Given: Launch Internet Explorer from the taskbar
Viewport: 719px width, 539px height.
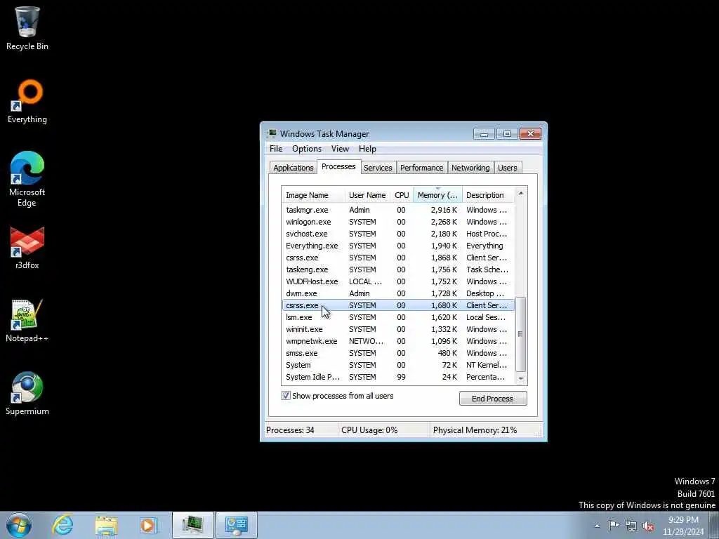Looking at the screenshot, I should [x=62, y=525].
